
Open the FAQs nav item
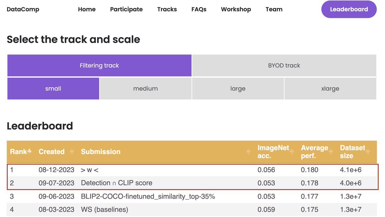(x=199, y=9)
